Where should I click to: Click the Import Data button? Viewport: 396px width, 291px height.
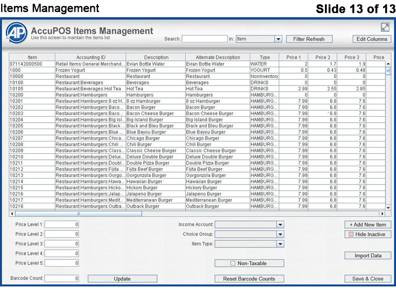[367, 255]
